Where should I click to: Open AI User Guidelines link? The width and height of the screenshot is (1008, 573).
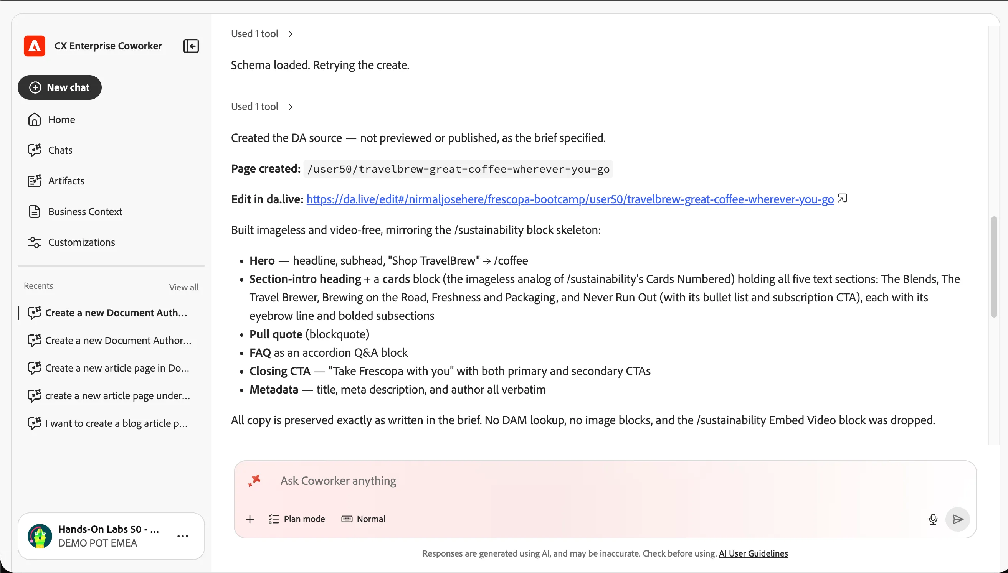pyautogui.click(x=753, y=554)
